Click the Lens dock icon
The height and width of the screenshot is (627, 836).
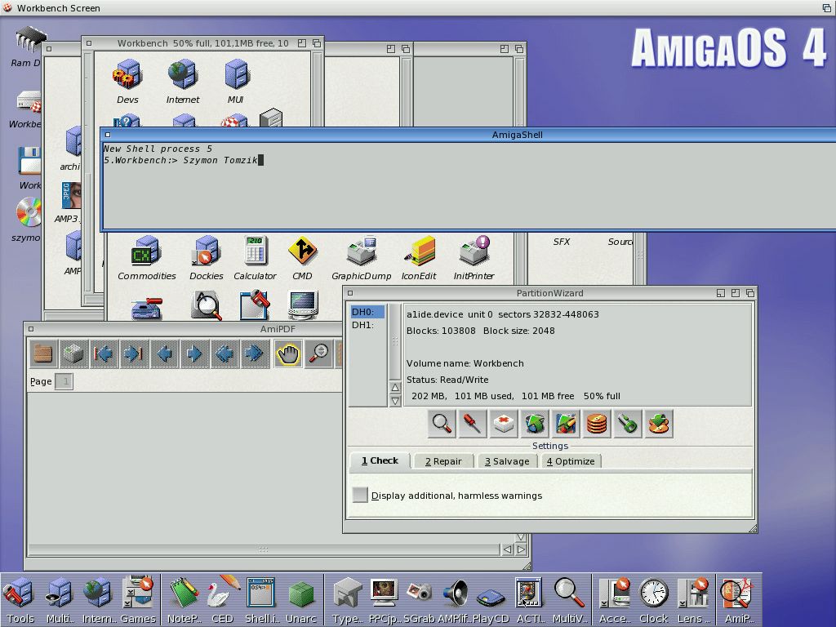(x=693, y=600)
